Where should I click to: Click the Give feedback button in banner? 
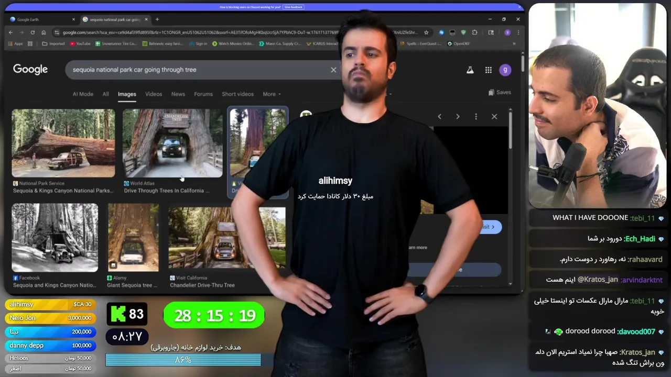coord(294,7)
